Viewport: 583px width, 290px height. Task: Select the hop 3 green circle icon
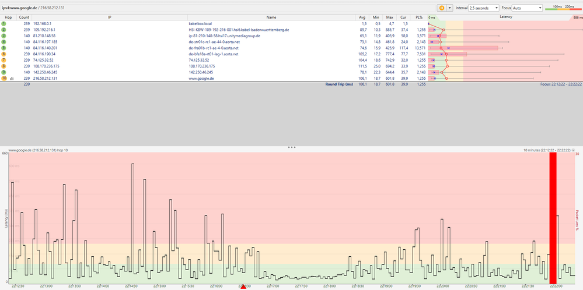[4, 36]
